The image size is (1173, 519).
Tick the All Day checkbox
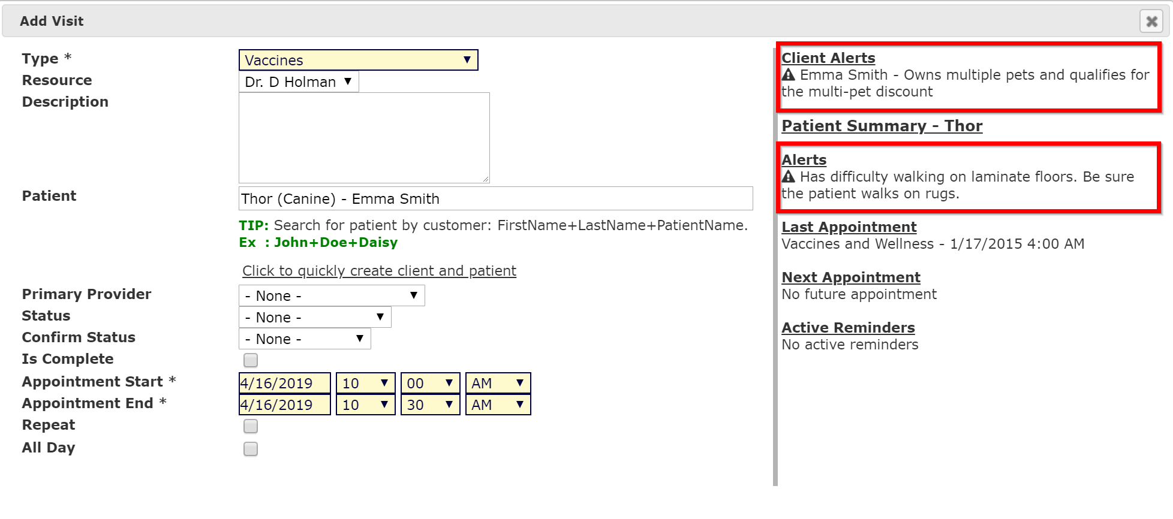pyautogui.click(x=251, y=449)
